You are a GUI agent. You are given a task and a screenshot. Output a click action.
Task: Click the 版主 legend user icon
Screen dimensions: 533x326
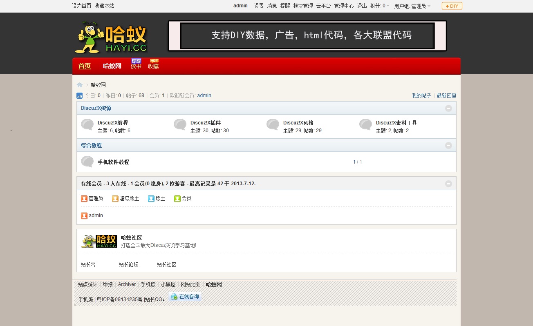(x=151, y=199)
